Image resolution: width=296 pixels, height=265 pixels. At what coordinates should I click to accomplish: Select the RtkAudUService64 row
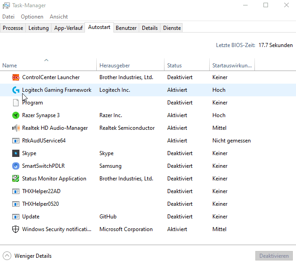pos(44,141)
